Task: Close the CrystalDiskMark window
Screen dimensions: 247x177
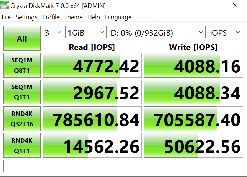Action: tap(235, 5)
